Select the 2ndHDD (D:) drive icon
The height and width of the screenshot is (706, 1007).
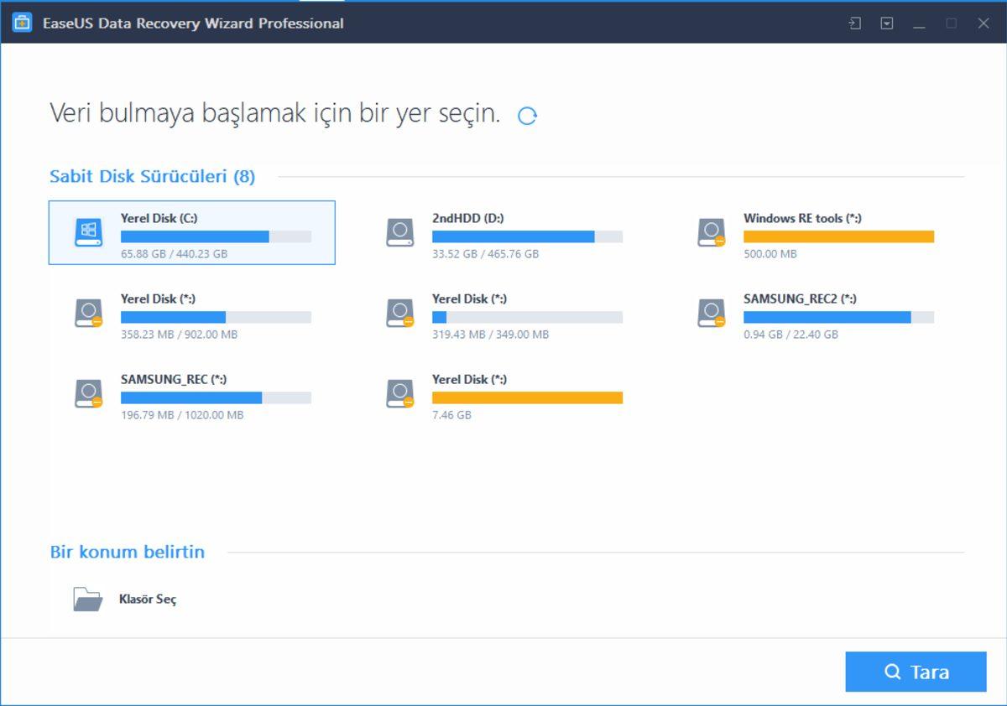tap(398, 232)
